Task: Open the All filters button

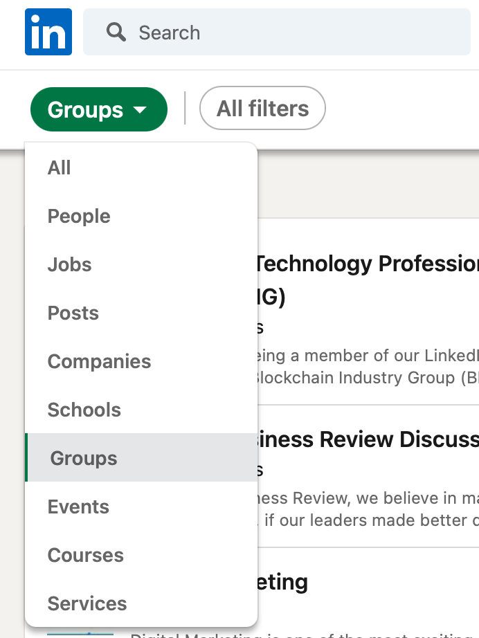Action: (x=262, y=108)
